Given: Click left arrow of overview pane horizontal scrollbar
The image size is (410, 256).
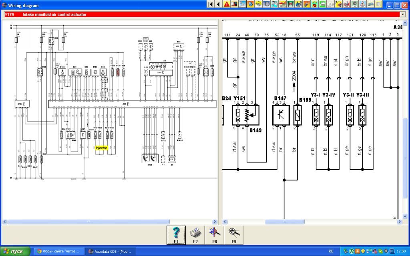Looking at the screenshot, I should (x=5, y=222).
